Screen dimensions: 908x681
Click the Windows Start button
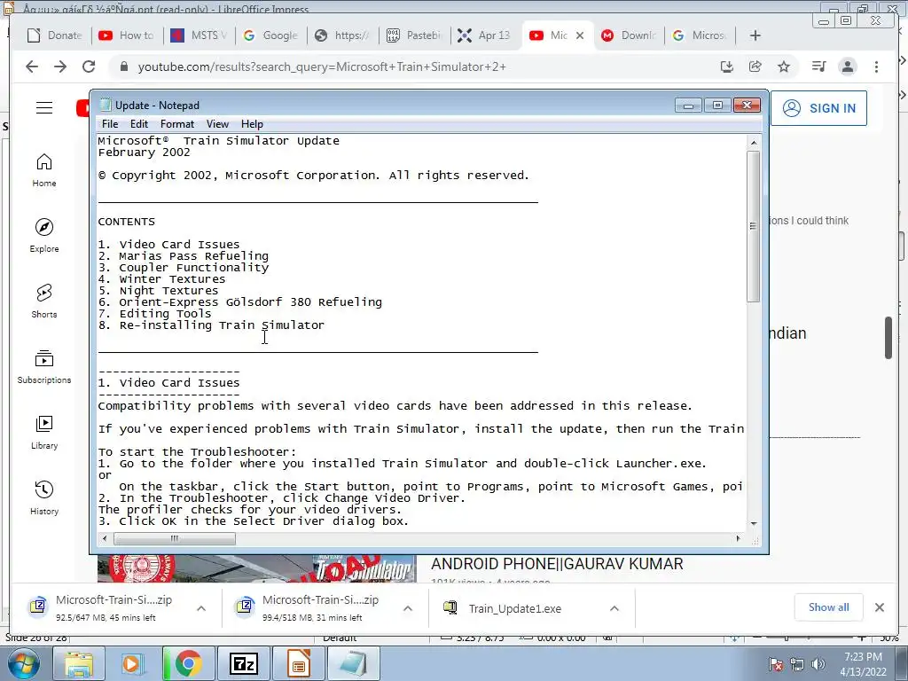(x=23, y=663)
